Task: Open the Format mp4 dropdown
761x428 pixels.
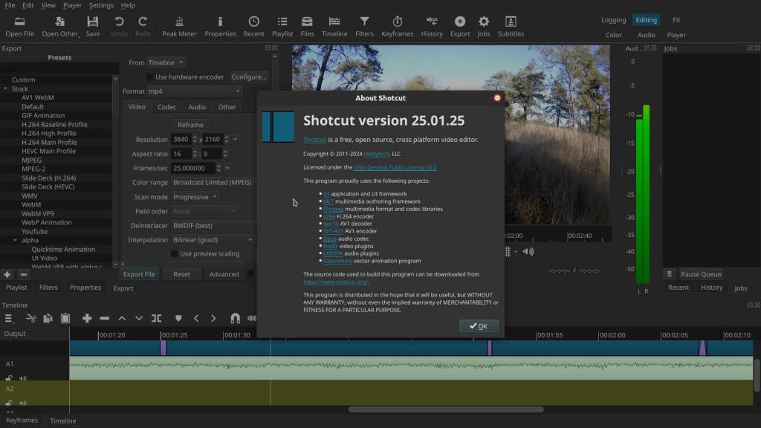Action: (x=194, y=91)
